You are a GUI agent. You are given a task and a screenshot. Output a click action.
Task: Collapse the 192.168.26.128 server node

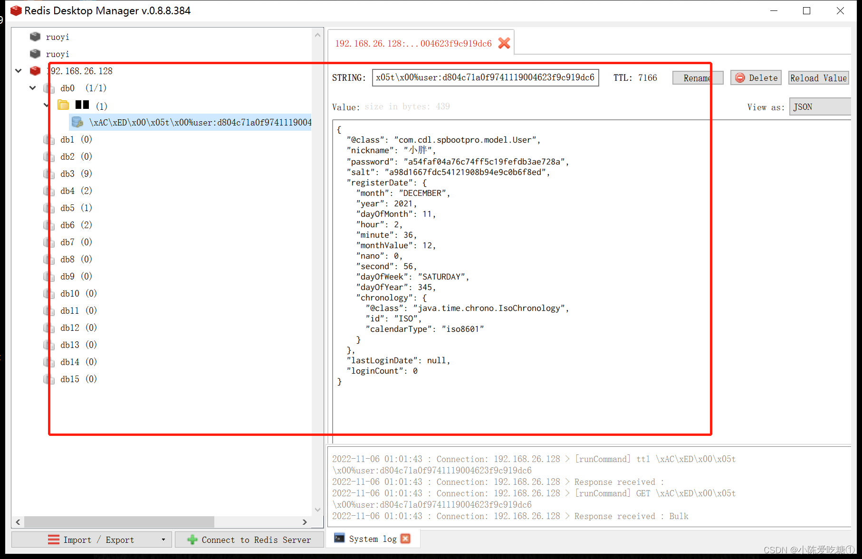(18, 71)
